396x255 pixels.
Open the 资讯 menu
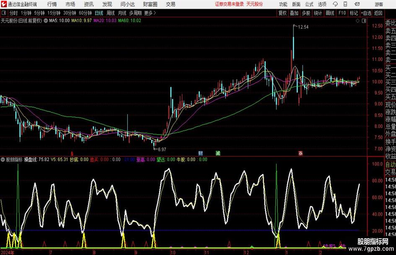coord(89,4)
